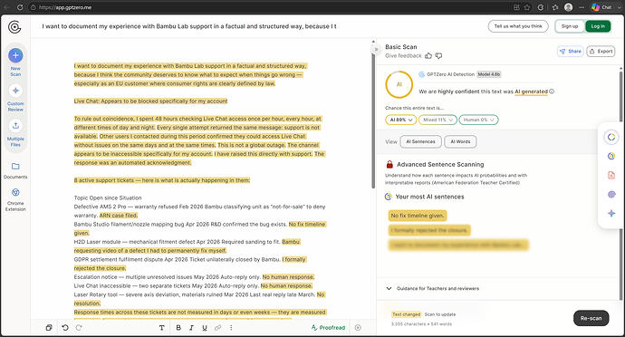
Task: Open the Copilot Chat button
Action: coord(601,7)
